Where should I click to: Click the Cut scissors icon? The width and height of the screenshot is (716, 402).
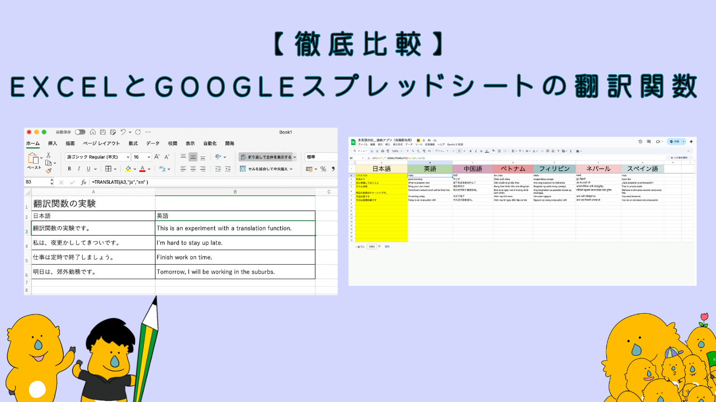[49, 155]
